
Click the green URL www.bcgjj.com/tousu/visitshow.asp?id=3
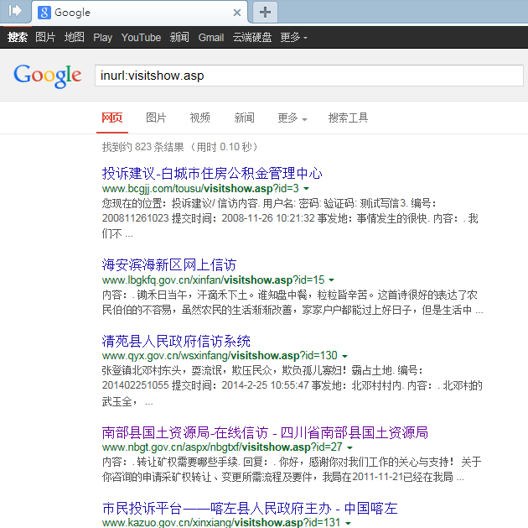coord(200,189)
